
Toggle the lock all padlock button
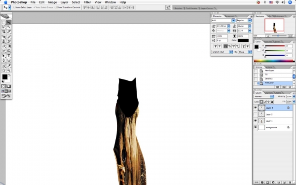coord(272,102)
